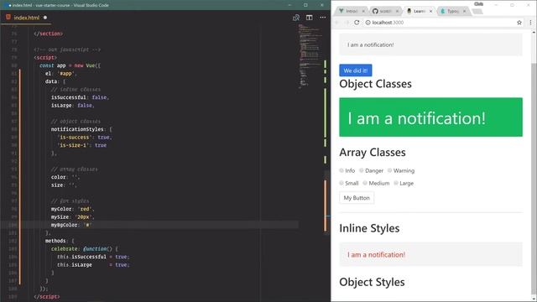Viewport: 537px width, 302px height.
Task: Go forward in Chrome browser
Action: click(x=347, y=23)
